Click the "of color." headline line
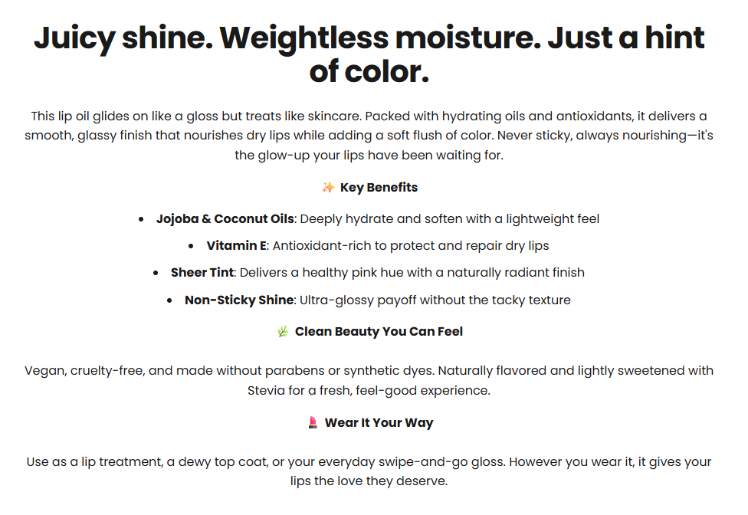The width and height of the screenshot is (748, 515). pos(369,72)
